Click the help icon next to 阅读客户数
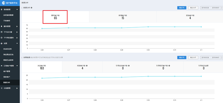Screen dimensions: 223x103 (x=87, y=66)
